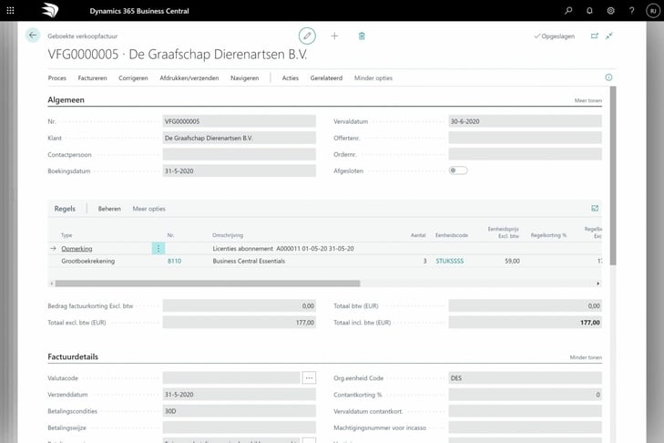The height and width of the screenshot is (443, 664).
Task: Click the unit price 59,00 cell
Action: click(x=512, y=261)
